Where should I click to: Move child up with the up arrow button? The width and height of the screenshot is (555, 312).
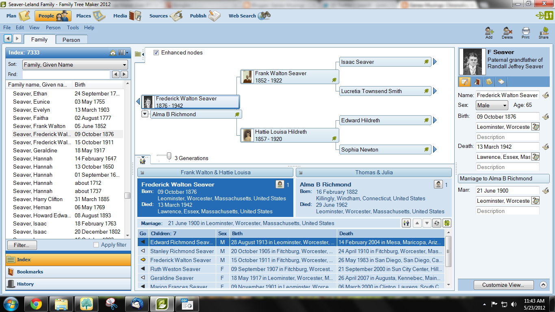tap(417, 223)
